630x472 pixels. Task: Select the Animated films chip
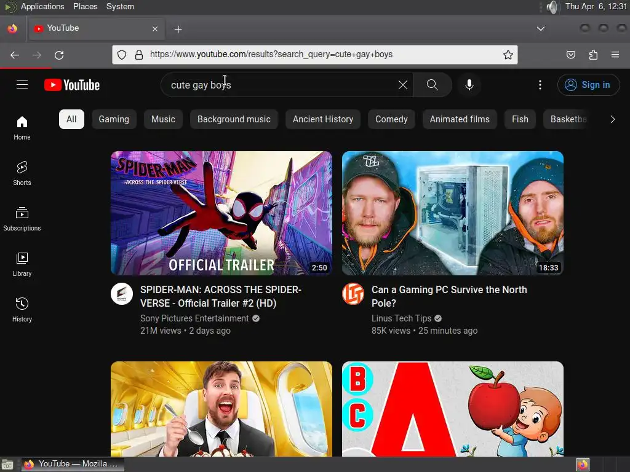coord(460,119)
